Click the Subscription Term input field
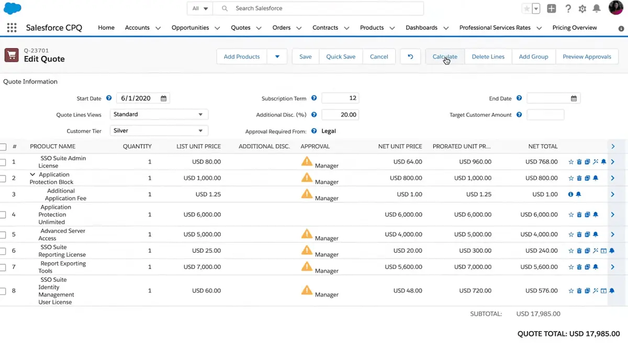This screenshot has height=352, width=628. [x=340, y=98]
